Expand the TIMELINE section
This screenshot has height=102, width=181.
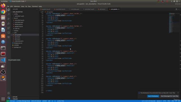click(x=15, y=99)
